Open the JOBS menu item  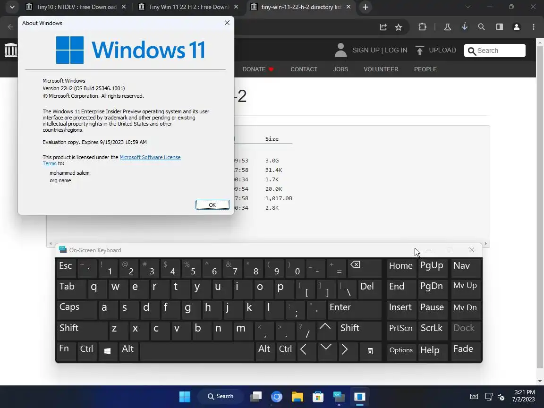(x=340, y=69)
